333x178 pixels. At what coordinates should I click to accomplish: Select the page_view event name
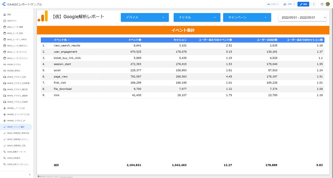coord(61,77)
